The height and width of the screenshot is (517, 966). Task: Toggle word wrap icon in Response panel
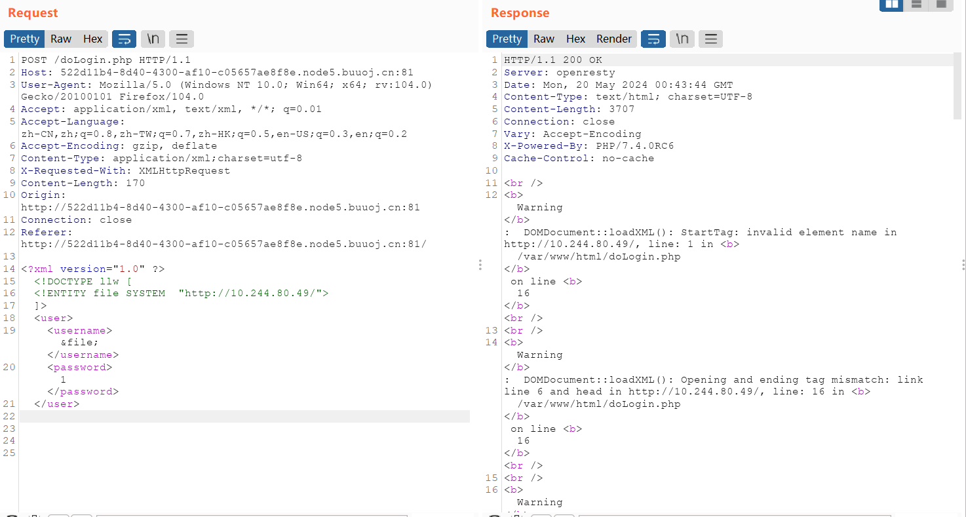[653, 39]
